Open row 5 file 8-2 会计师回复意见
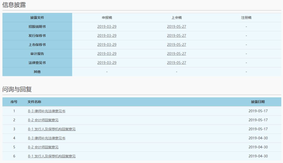Viewport: 283px width, 163px height. pos(43,147)
